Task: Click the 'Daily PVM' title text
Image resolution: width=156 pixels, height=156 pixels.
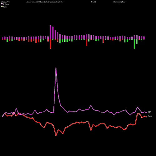Action: coord(6,2)
